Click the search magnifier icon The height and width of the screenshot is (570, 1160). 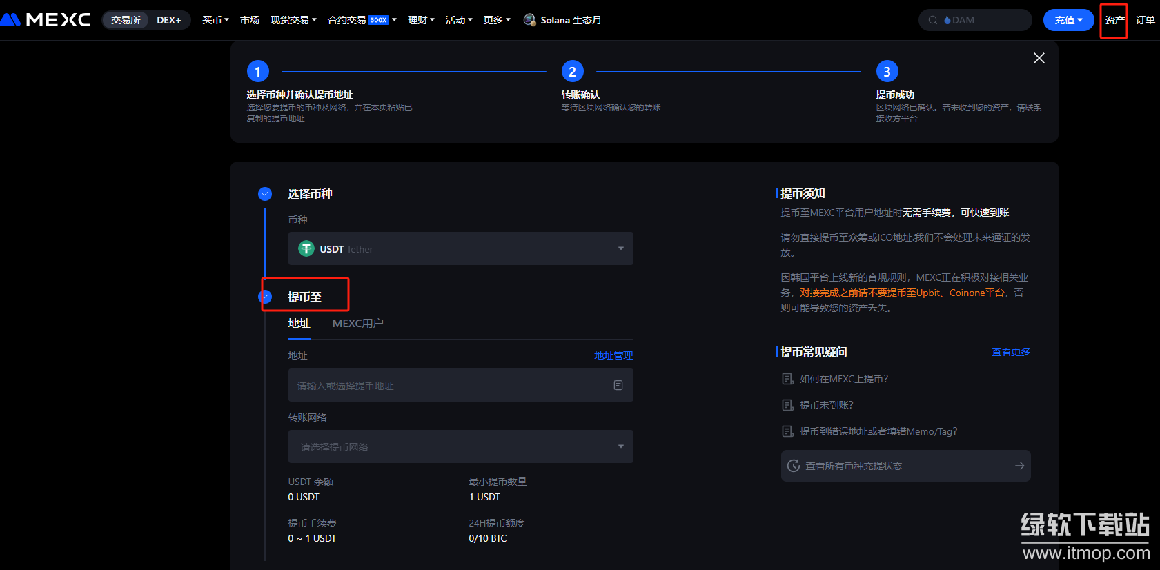coord(933,20)
